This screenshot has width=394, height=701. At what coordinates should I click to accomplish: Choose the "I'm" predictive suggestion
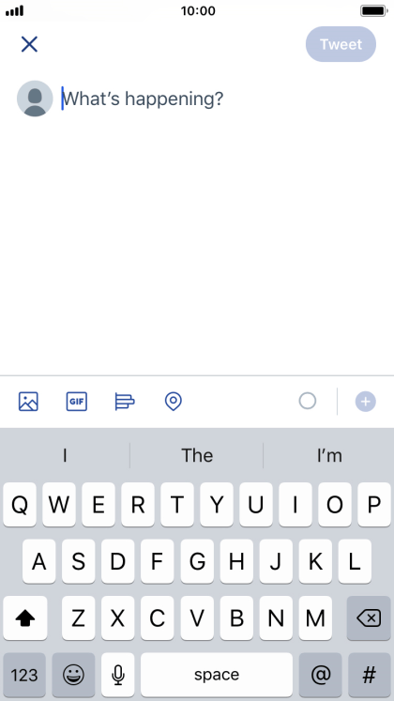pos(329,455)
